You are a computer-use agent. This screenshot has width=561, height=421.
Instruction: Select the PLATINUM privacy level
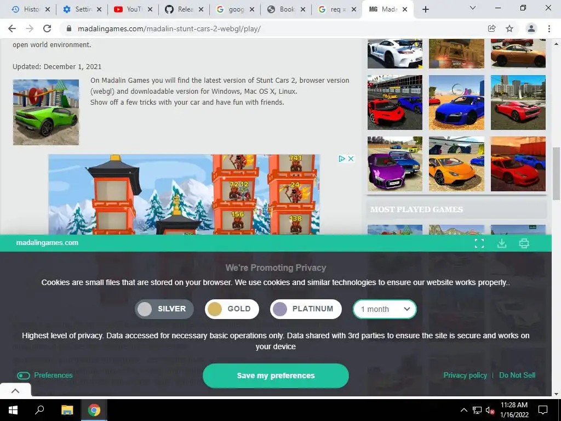tap(306, 309)
